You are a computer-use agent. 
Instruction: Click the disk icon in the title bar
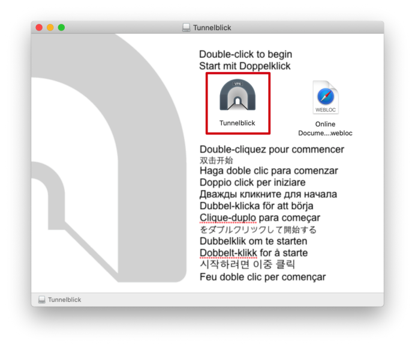click(187, 28)
